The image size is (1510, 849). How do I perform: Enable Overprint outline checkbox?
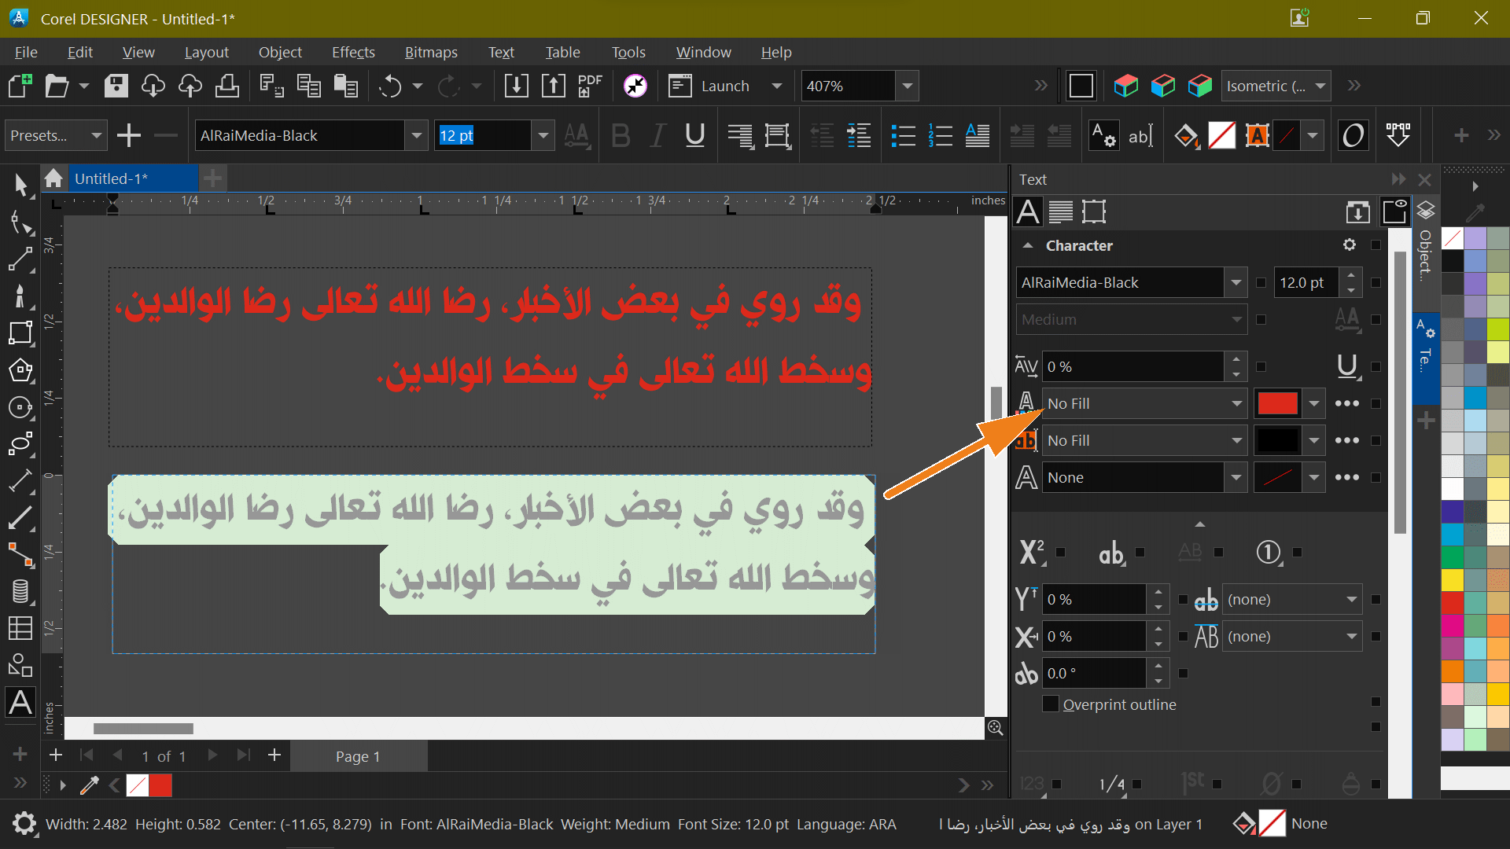pos(1051,704)
